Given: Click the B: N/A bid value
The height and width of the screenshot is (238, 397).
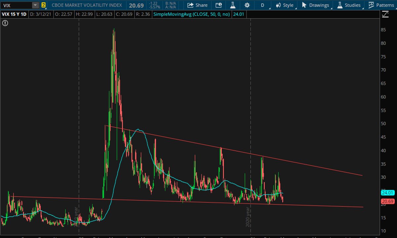Looking at the screenshot, I should point(171,4).
